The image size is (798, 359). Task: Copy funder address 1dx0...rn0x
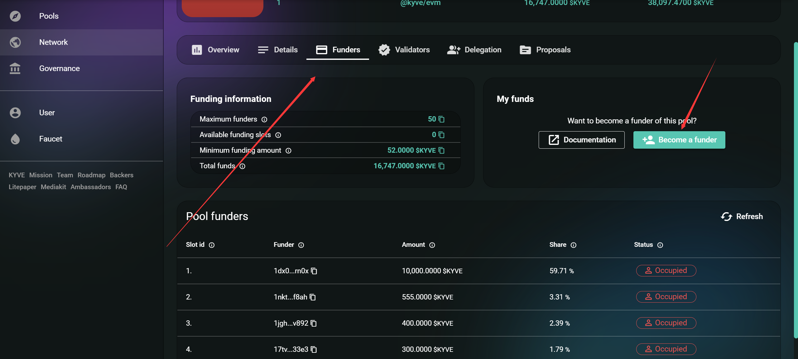(x=314, y=271)
